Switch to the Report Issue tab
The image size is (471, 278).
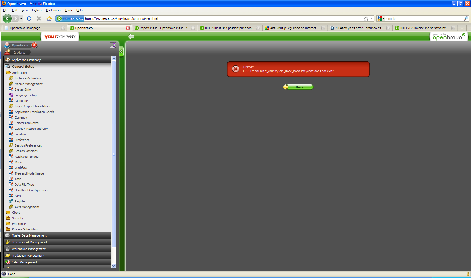point(164,28)
